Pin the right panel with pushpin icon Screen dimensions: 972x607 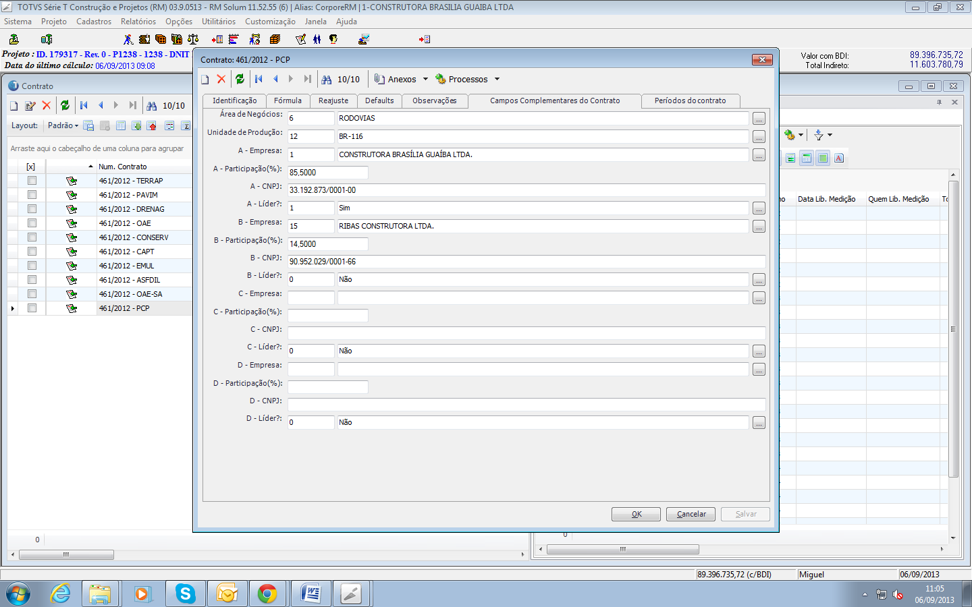(x=939, y=102)
